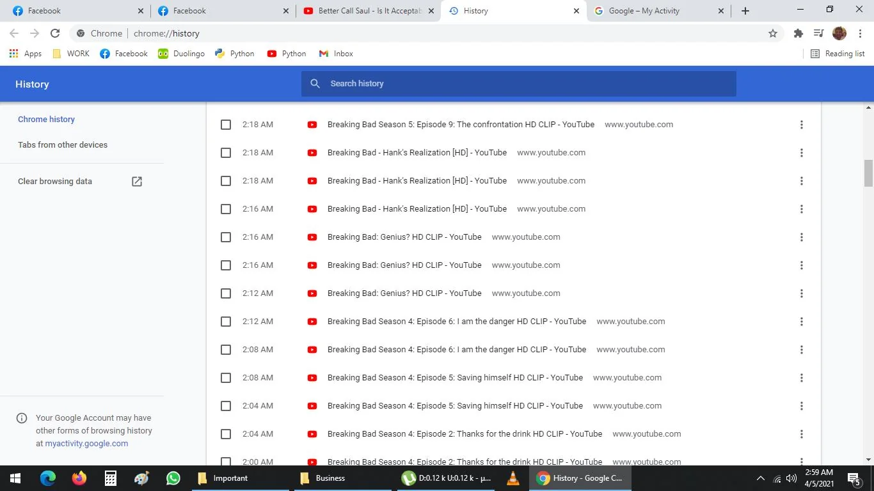Open the 2:16 AM Hank's Realization link
The width and height of the screenshot is (874, 491).
click(x=417, y=209)
